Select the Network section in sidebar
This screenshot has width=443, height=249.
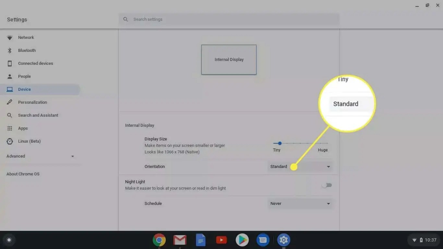[x=26, y=37]
